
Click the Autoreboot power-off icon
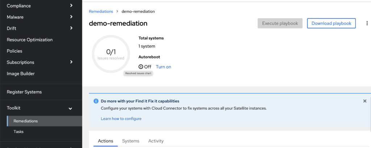[141, 67]
